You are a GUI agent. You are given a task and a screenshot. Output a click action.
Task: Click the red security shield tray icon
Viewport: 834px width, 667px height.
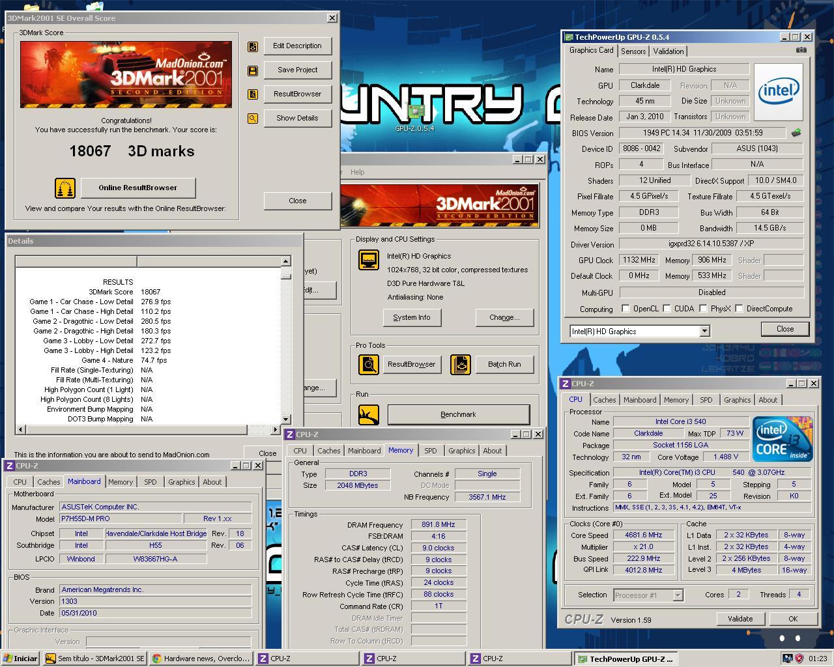(799, 659)
